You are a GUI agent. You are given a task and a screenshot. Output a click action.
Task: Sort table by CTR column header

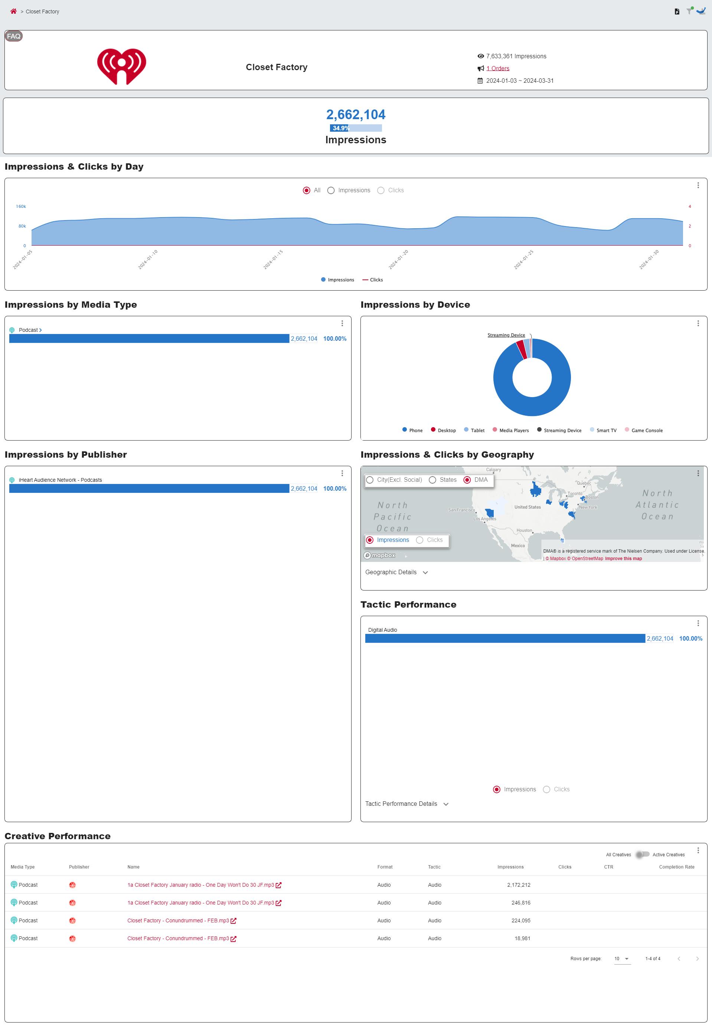click(608, 867)
